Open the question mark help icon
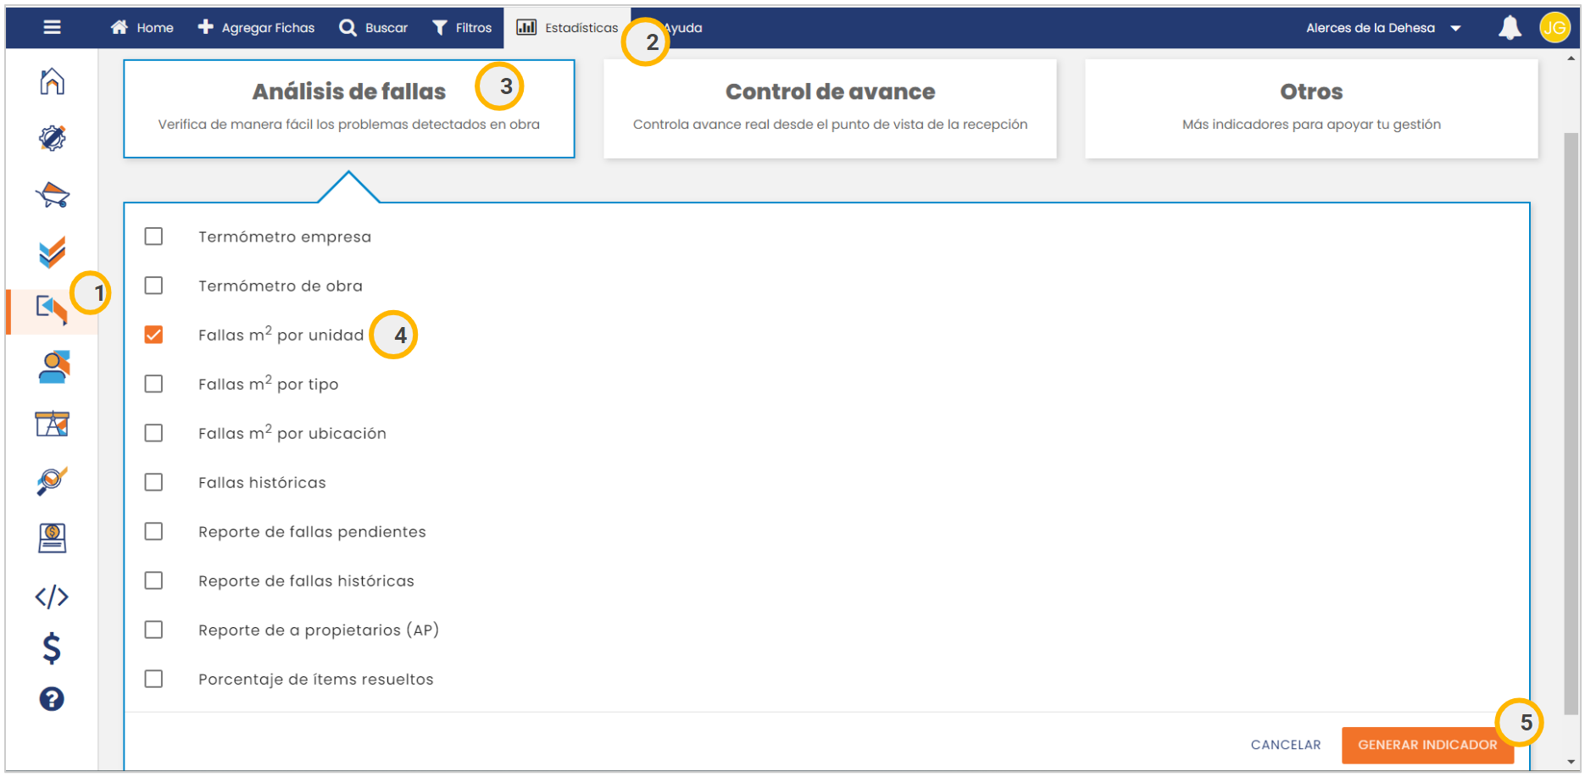This screenshot has width=1585, height=777. pyautogui.click(x=52, y=699)
